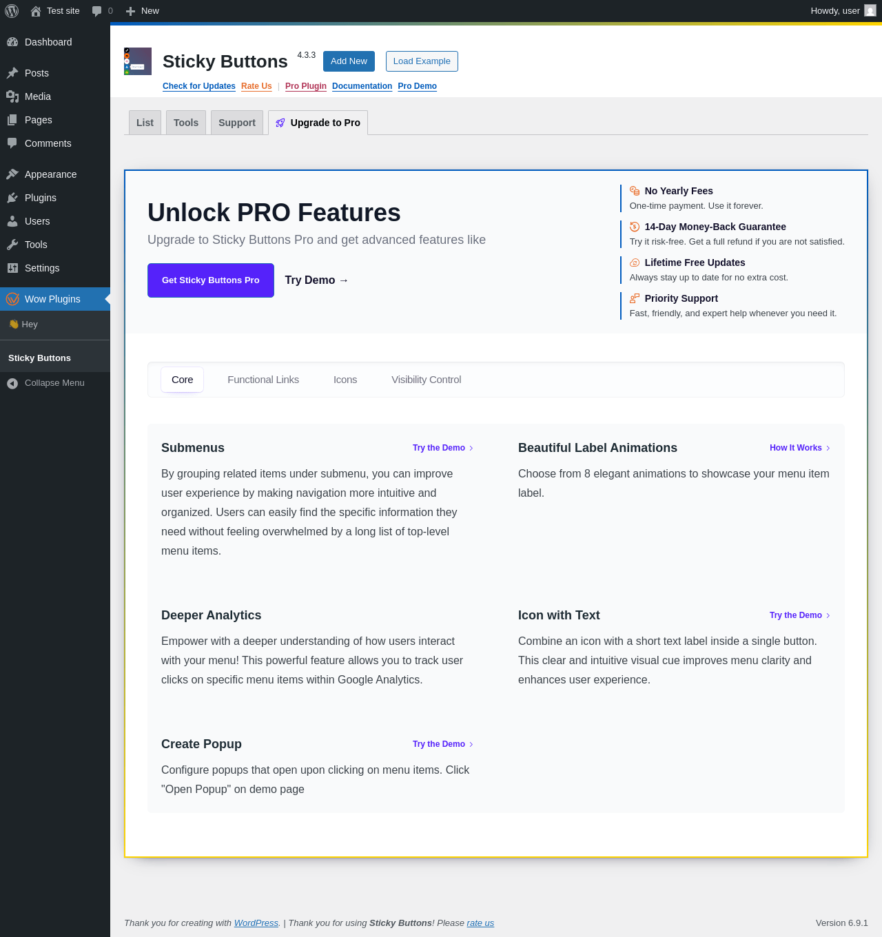Click the No Yearly Fees coins icon
The height and width of the screenshot is (937, 882).
[635, 191]
